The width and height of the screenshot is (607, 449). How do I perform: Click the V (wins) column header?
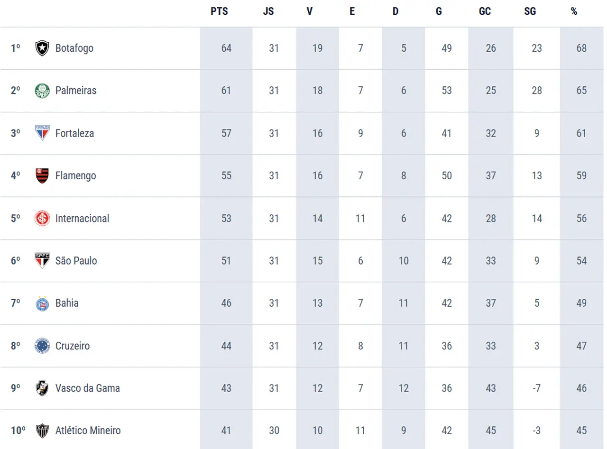coord(309,11)
